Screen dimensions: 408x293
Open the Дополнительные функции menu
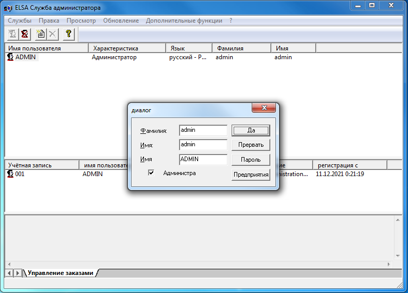click(x=184, y=21)
